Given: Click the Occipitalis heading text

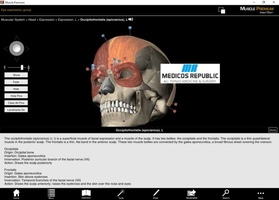Looking at the screenshot, I should tap(11, 149).
